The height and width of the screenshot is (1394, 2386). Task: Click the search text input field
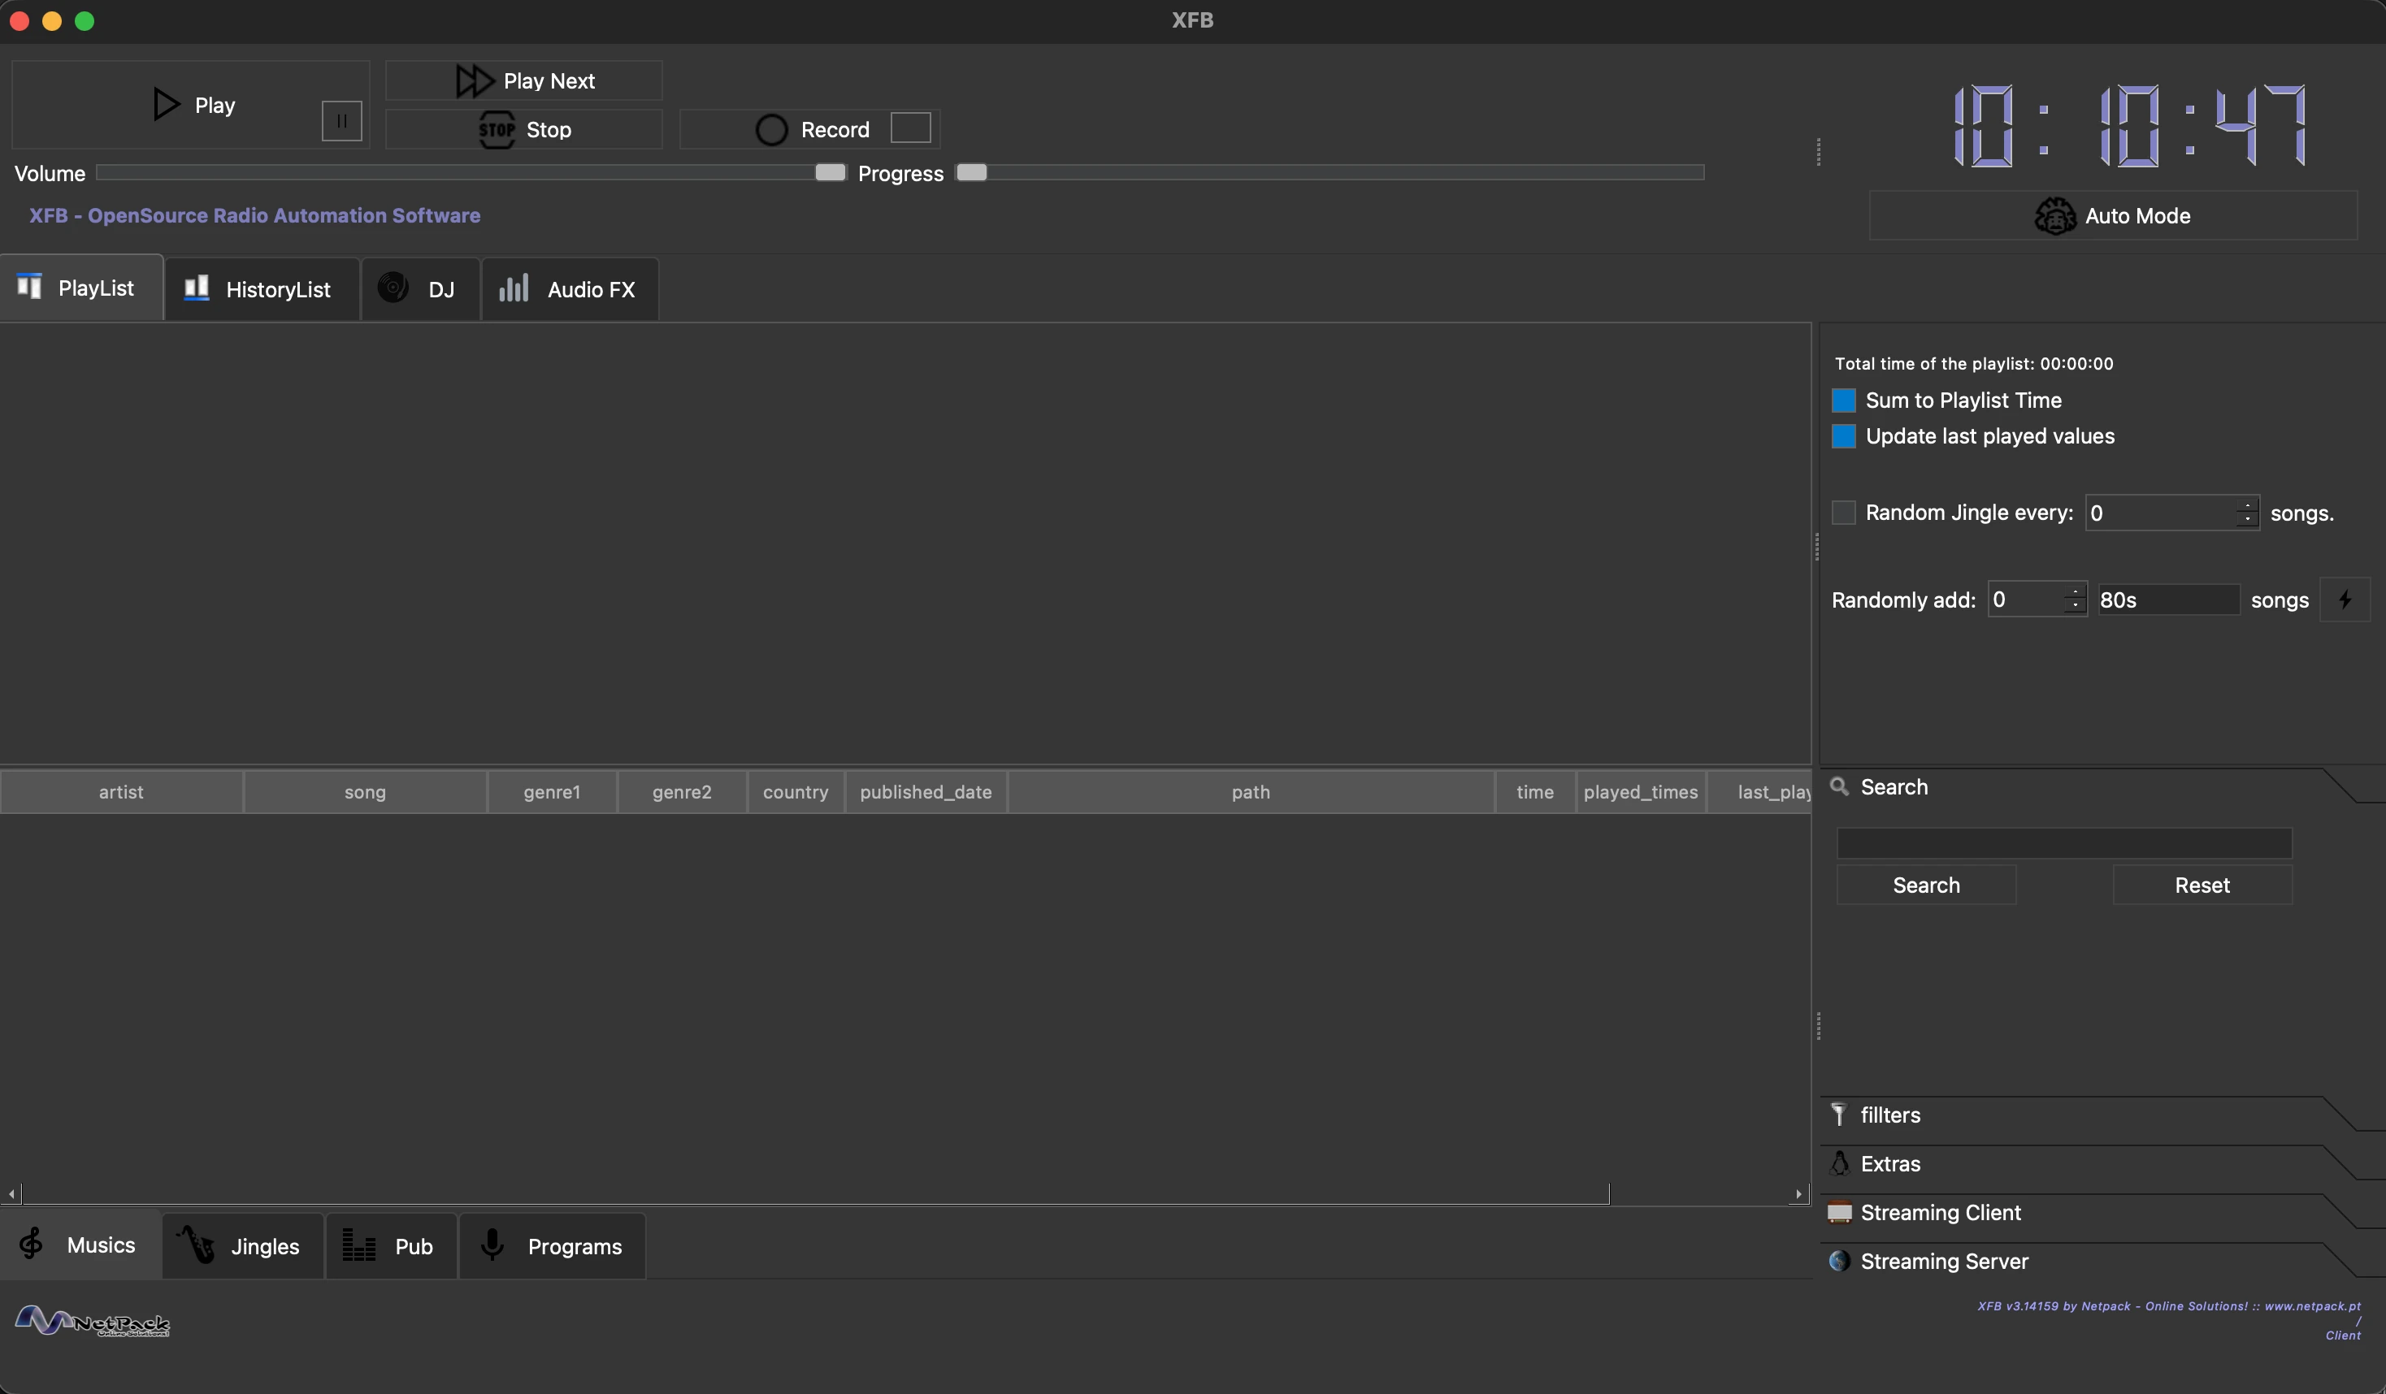pyautogui.click(x=2064, y=843)
